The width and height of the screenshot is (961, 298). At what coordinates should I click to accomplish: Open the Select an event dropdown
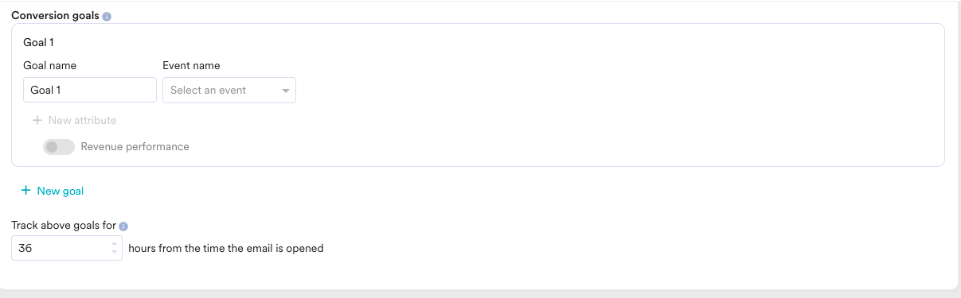click(229, 90)
